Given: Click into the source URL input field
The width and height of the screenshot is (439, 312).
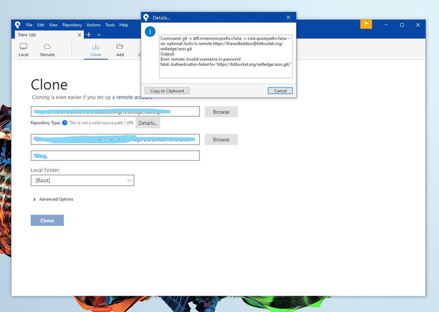Looking at the screenshot, I should click(115, 111).
